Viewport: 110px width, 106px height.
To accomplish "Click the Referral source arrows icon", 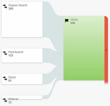I will 5,100.
